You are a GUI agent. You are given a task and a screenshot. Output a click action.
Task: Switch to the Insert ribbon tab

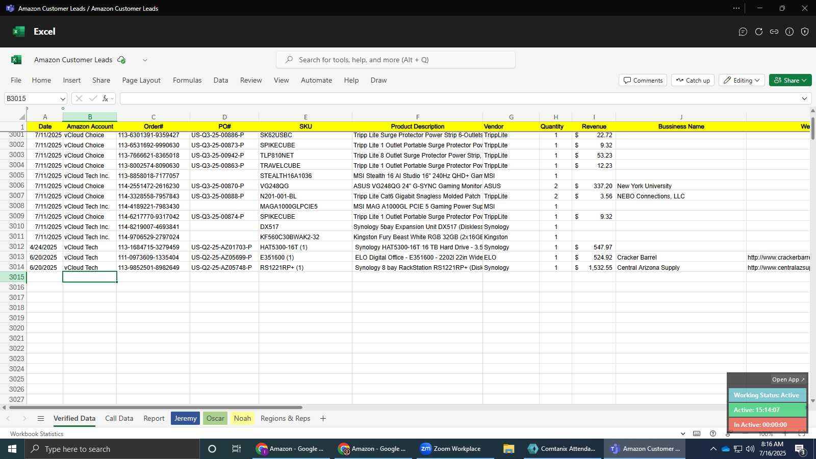point(71,80)
